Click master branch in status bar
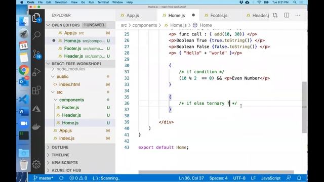324x182 pixels. [44, 178]
